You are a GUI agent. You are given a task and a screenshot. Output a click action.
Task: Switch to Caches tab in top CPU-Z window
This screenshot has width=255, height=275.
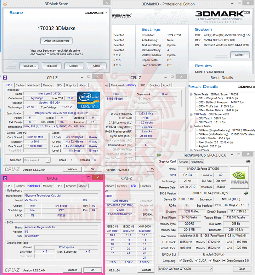click(20, 85)
